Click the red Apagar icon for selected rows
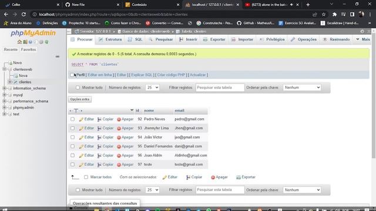 213,177
